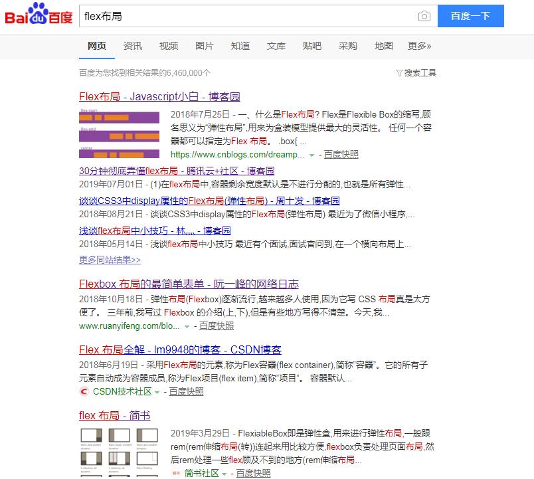Switch to the 知道 tab
Screen dimensions: 534x479
(x=240, y=46)
